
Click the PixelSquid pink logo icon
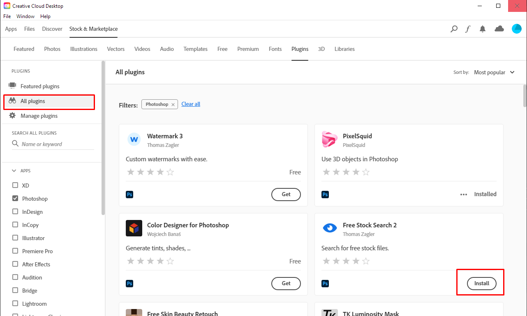(x=330, y=140)
